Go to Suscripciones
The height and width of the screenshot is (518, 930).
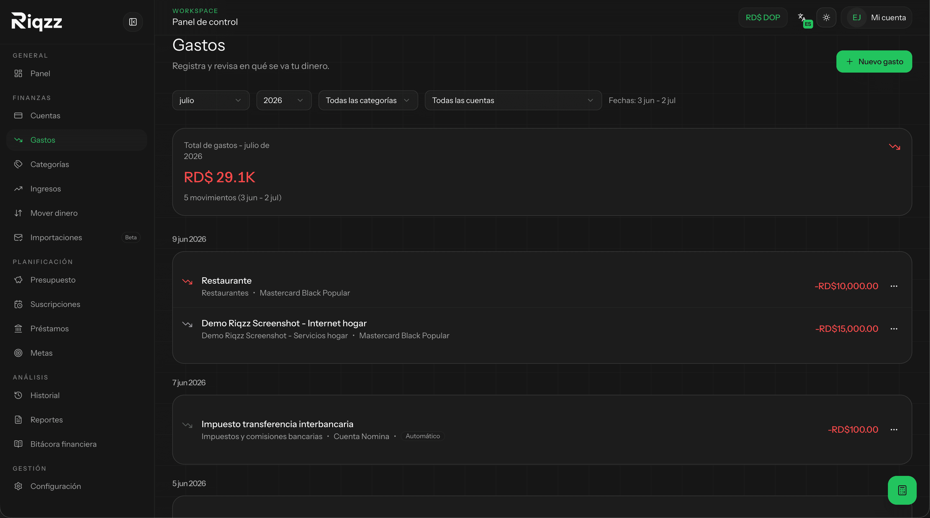point(76,304)
